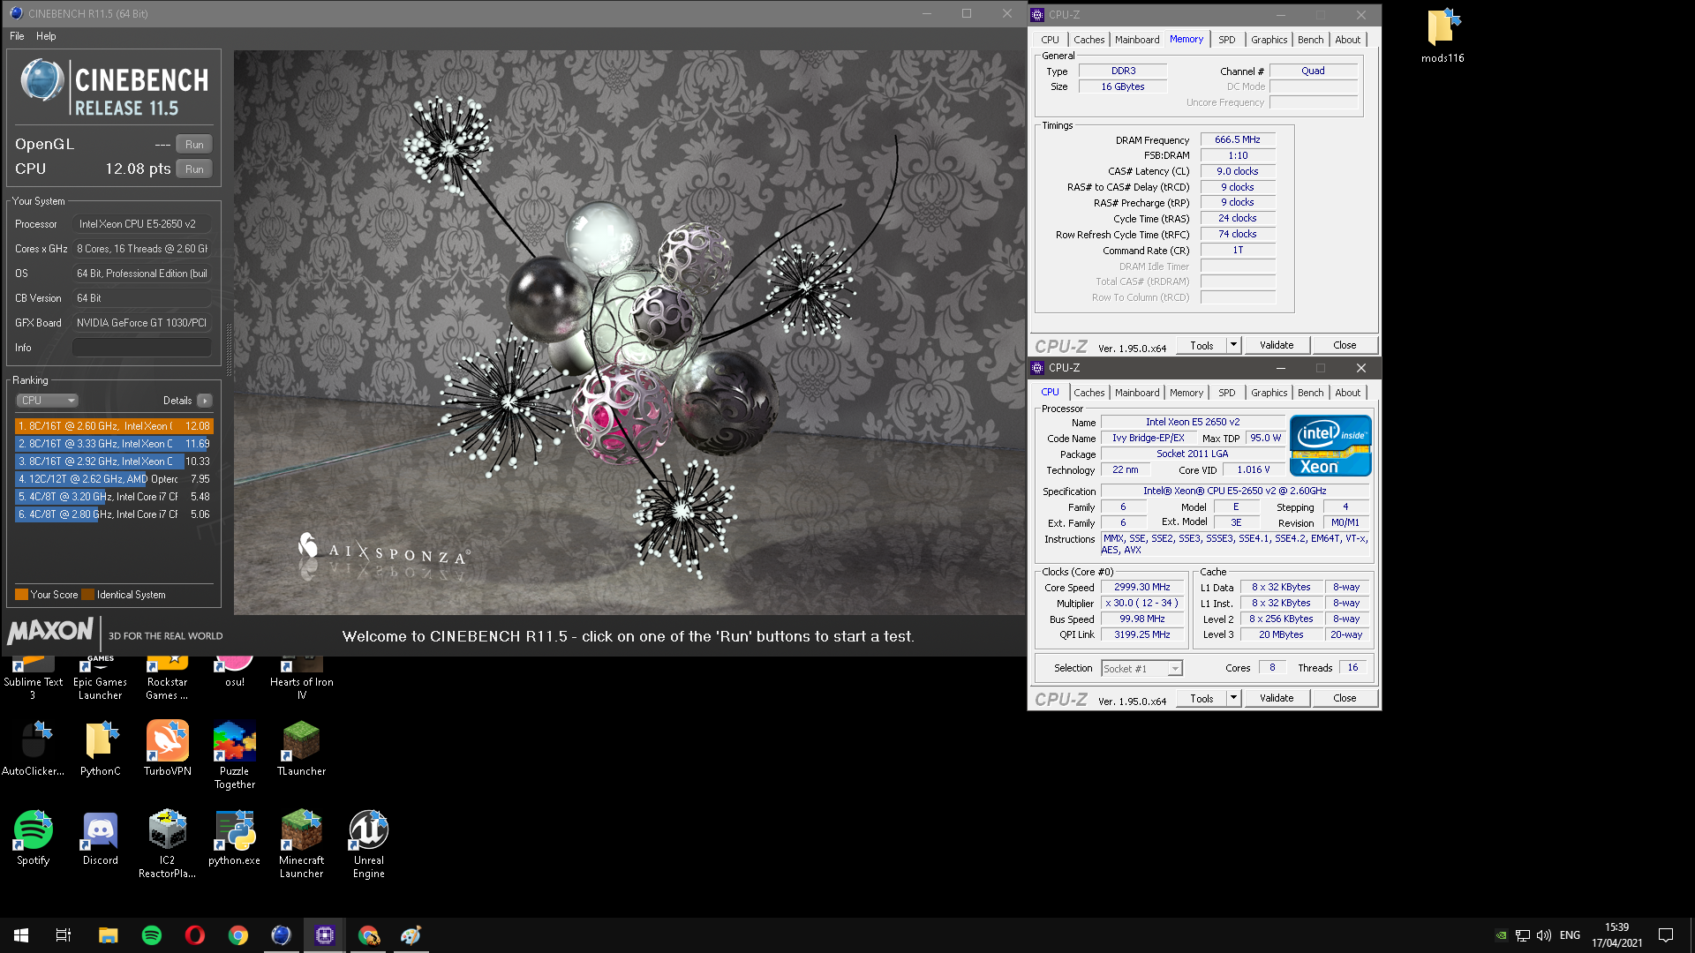Screen dimensions: 1695x953
Task: Click Validate in upper CPU-Z window
Action: click(1277, 346)
